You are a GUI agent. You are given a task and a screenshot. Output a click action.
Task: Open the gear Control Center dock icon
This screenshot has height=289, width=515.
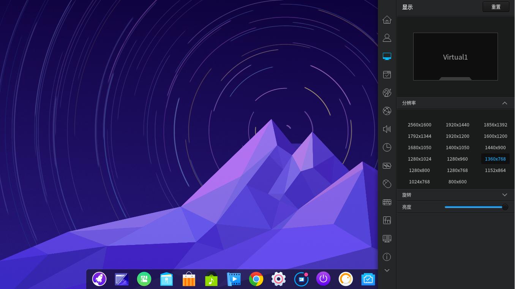(278, 279)
